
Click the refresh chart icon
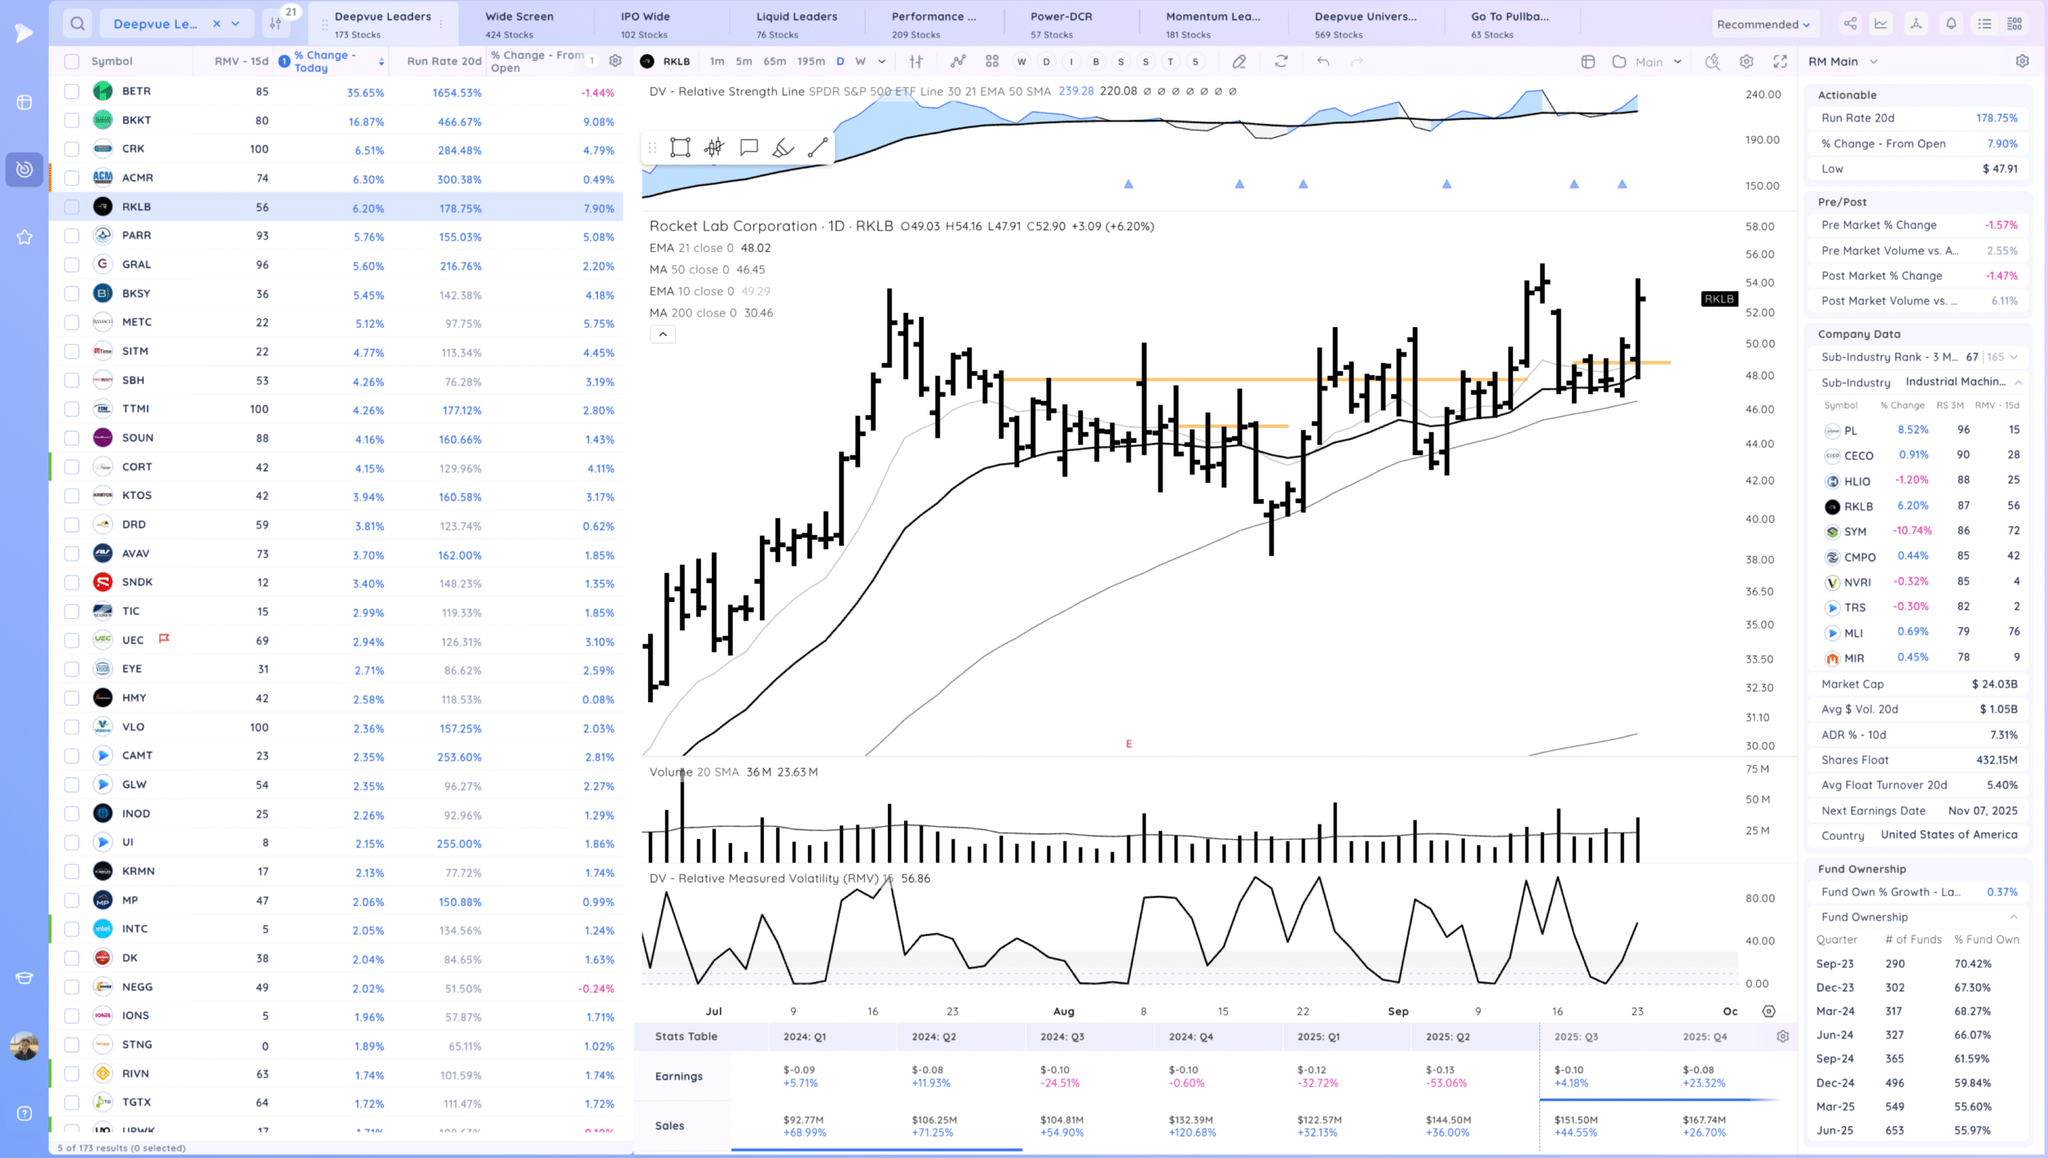tap(1281, 62)
